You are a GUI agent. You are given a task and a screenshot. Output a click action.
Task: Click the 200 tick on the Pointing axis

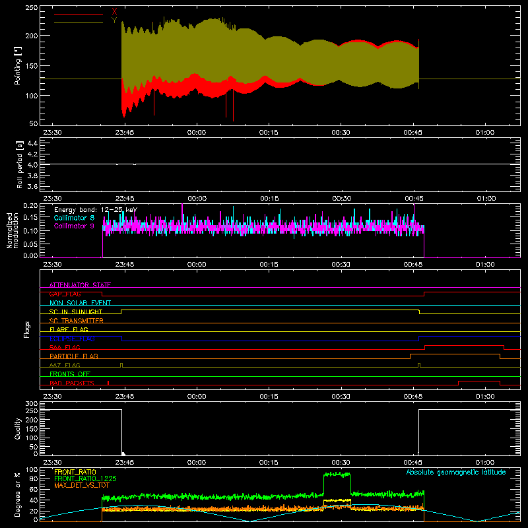point(32,36)
